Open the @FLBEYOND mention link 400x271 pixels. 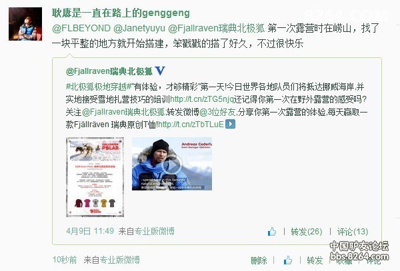[x=81, y=28]
